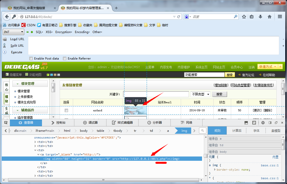This screenshot has height=184, width=287.
Task: Open the 快捷方式 dropdown
Action: 268,67
